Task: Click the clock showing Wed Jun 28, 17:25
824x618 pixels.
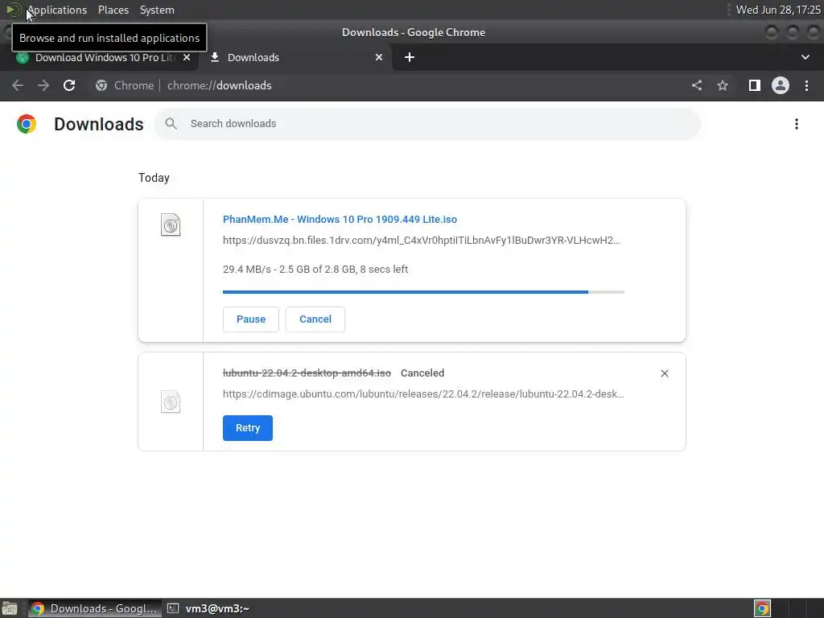Action: coord(778,10)
